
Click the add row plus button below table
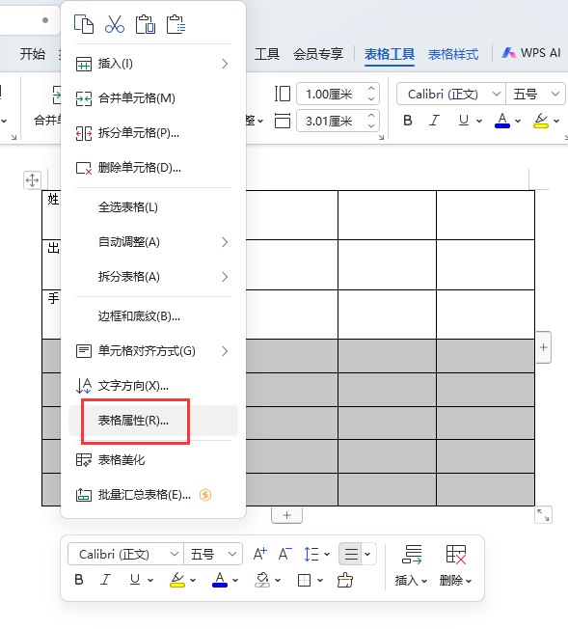(286, 515)
